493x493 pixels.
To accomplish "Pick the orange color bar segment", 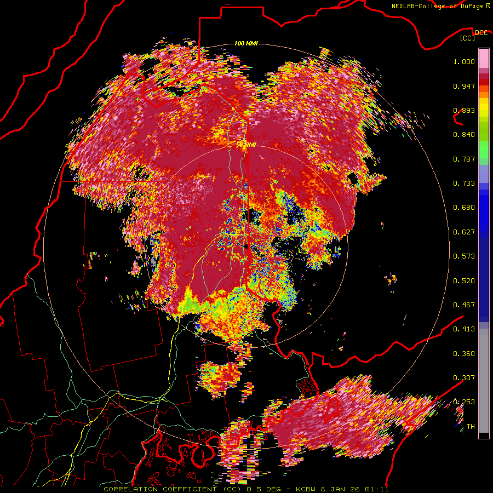I will tap(484, 95).
